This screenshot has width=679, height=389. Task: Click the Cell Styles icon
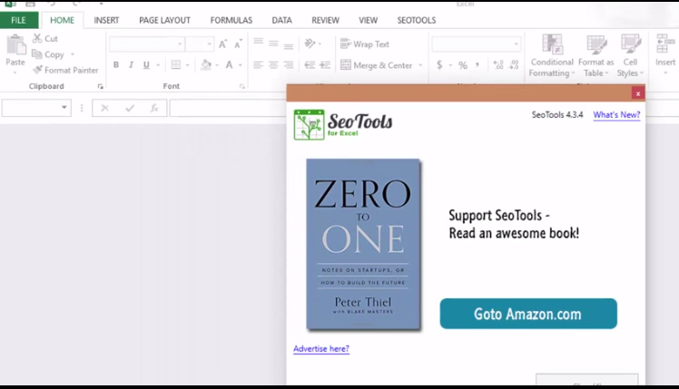(x=629, y=45)
